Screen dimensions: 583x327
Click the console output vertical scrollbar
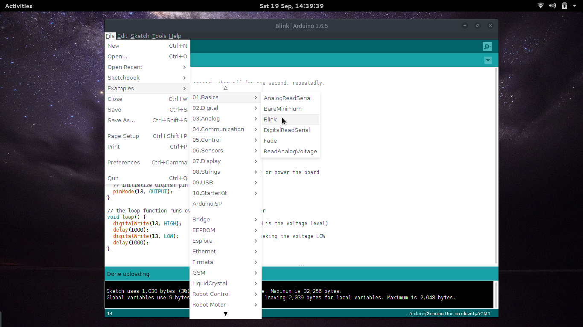click(496, 294)
